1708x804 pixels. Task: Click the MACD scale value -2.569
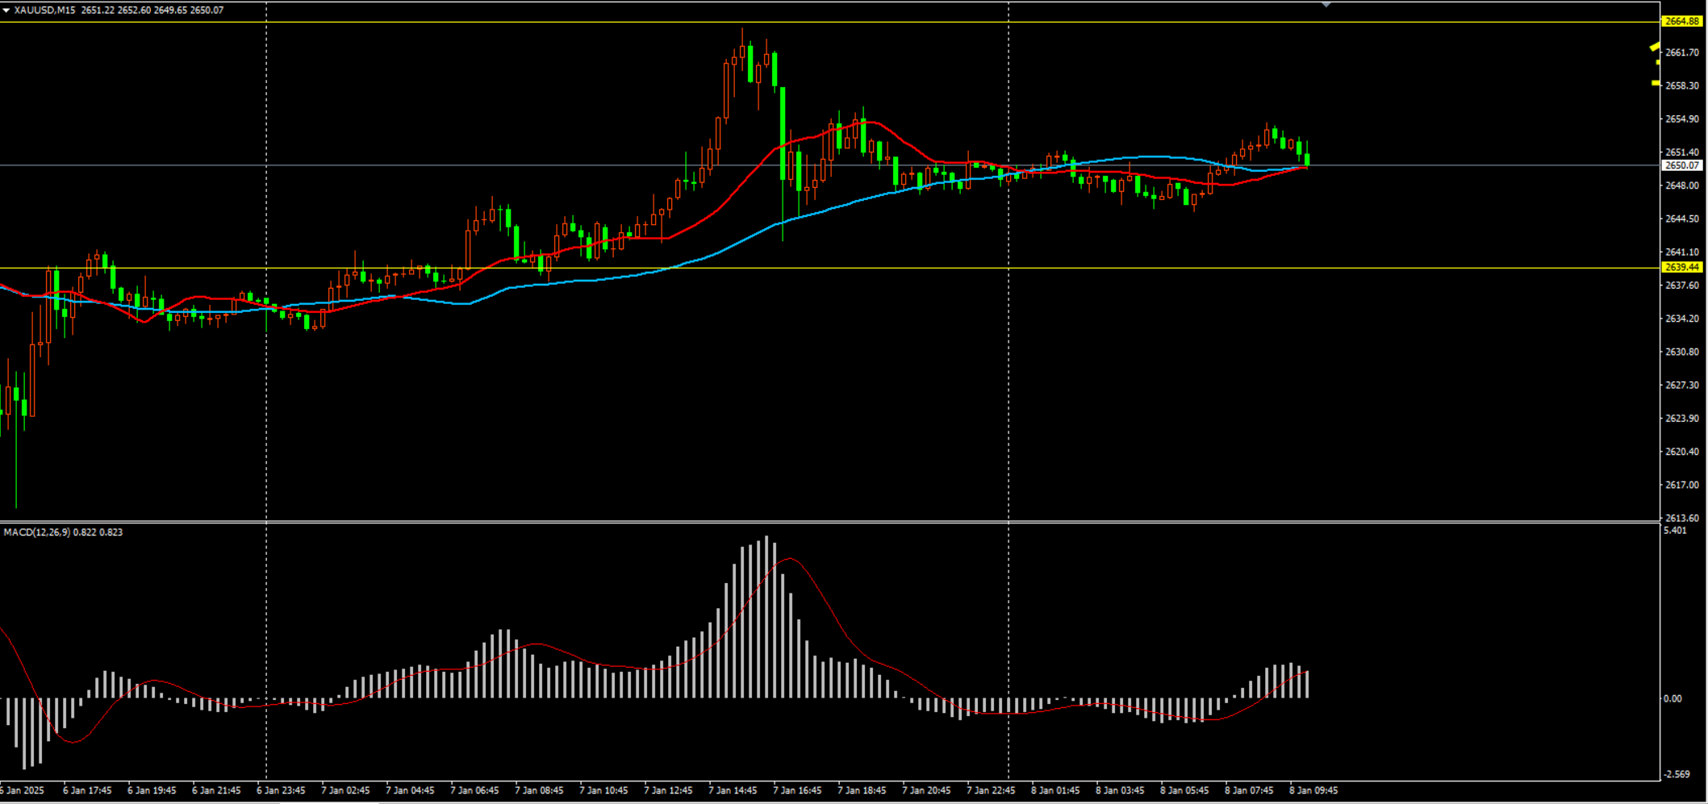point(1677,774)
